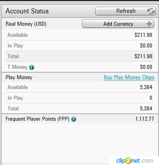Click the clip2net.com watermark logo
This screenshot has height=165, width=159.
click(x=134, y=161)
